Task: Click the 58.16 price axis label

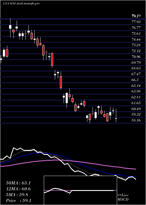Action: point(136,120)
